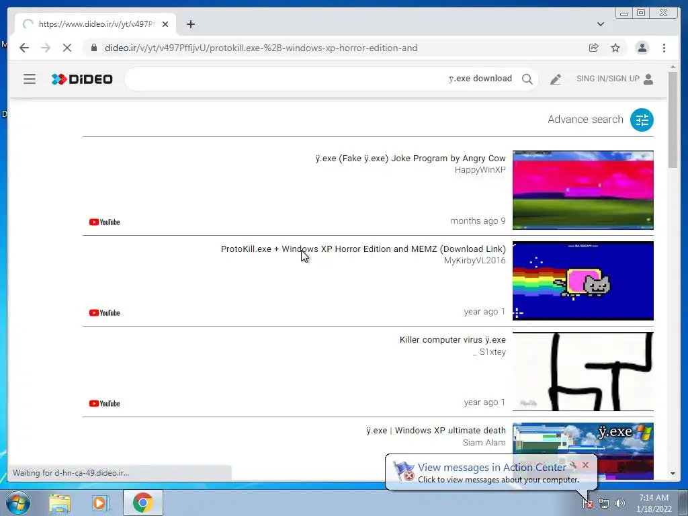Click months ago 9 text
The height and width of the screenshot is (516, 688).
click(x=478, y=221)
